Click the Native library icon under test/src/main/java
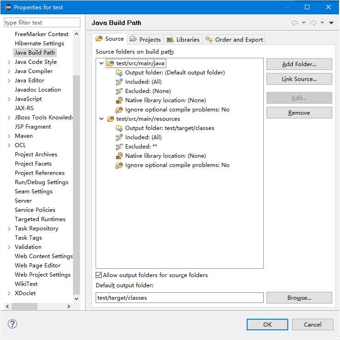340x340 pixels. pos(119,100)
